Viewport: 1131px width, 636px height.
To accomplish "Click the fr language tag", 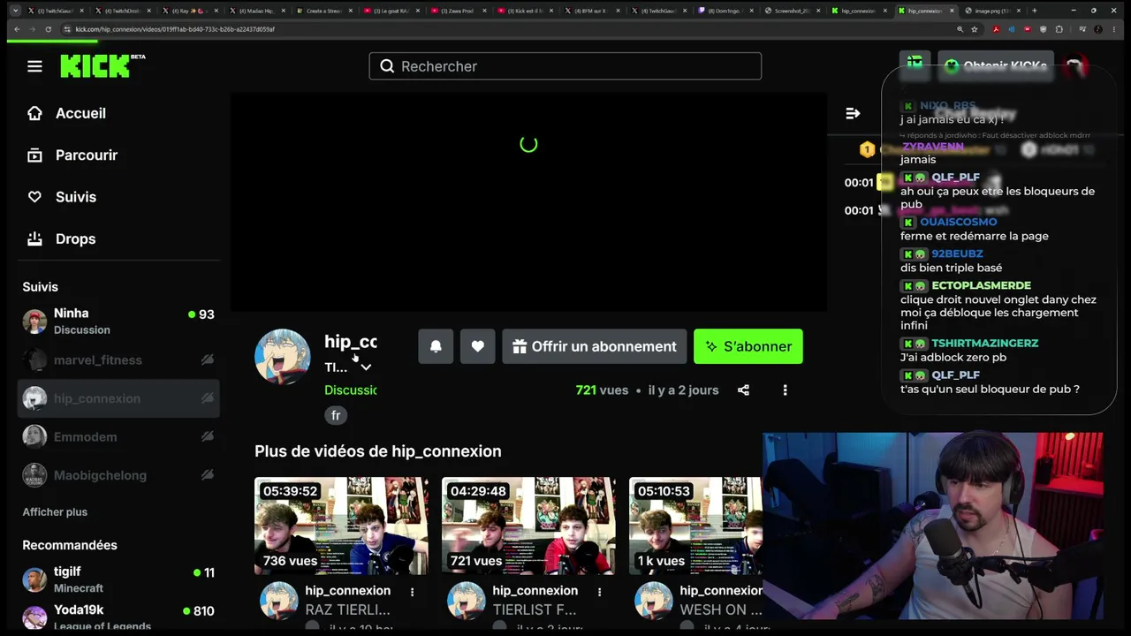I will point(336,415).
